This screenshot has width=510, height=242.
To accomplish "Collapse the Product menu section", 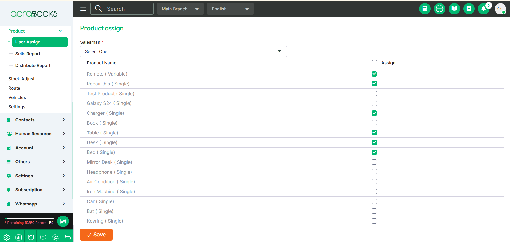I will (35, 31).
